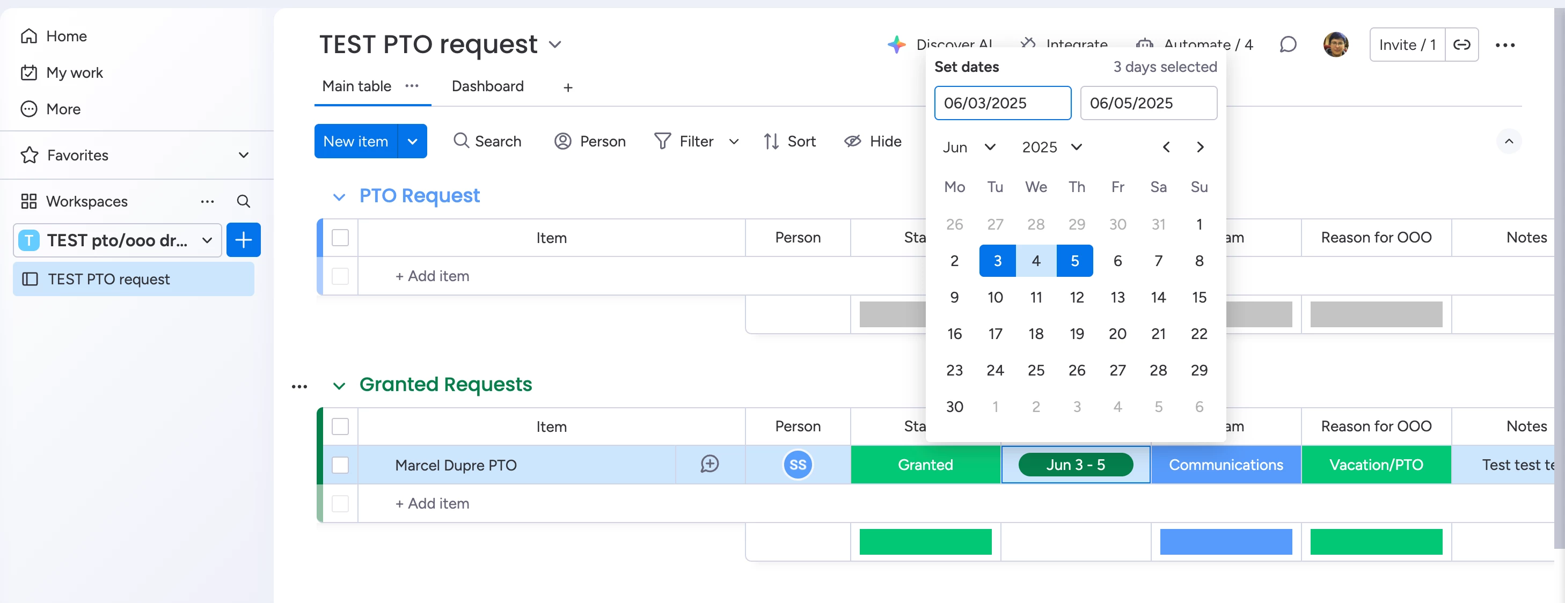Open Sort options in toolbar
This screenshot has height=603, width=1565.
pyautogui.click(x=789, y=141)
